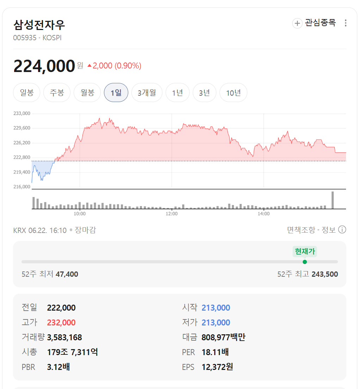Click the 삼성전자우 stock name heading
The height and width of the screenshot is (389, 364).
(39, 25)
